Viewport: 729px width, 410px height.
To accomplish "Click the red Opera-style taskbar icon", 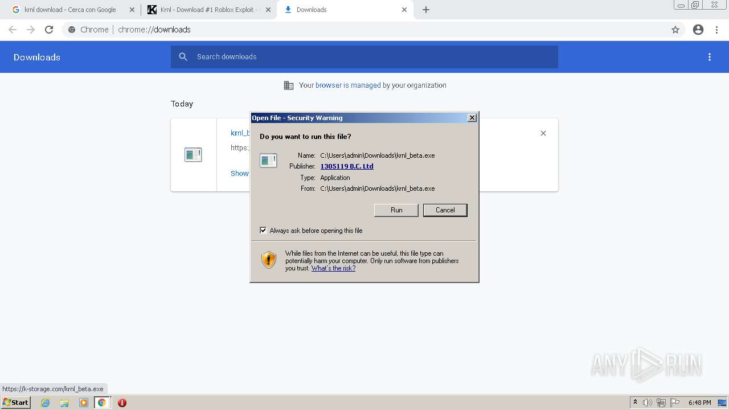I will coord(122,403).
